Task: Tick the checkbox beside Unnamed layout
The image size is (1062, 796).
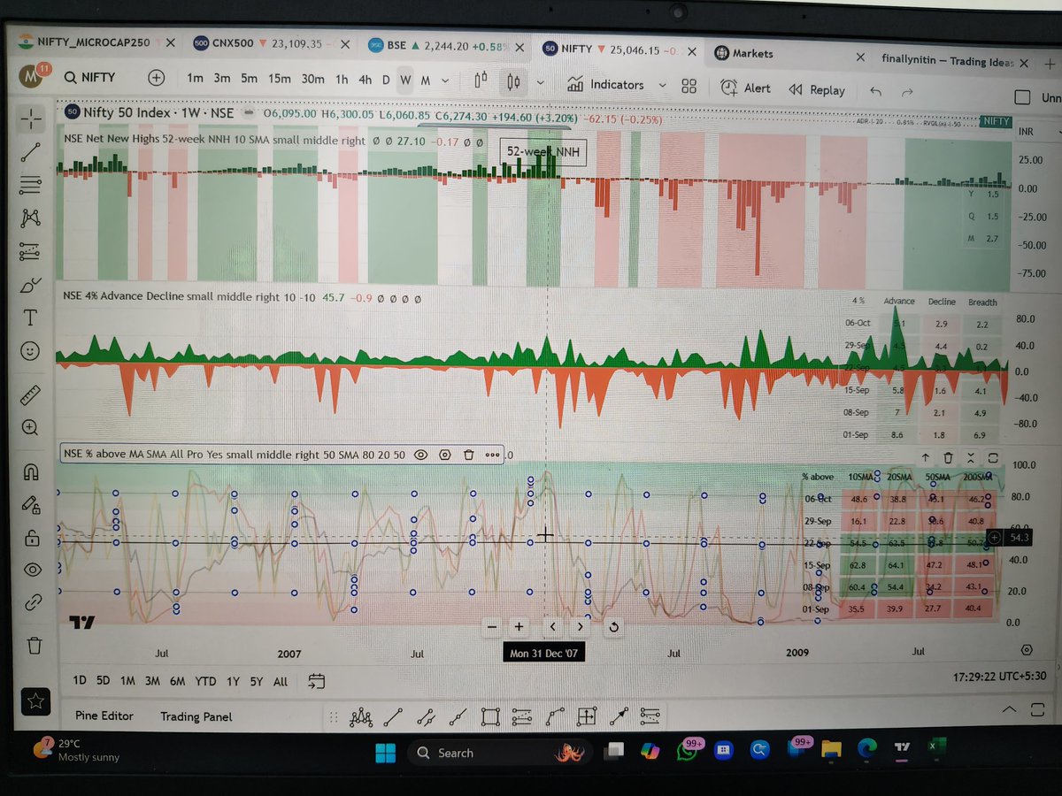Action: pyautogui.click(x=1022, y=97)
